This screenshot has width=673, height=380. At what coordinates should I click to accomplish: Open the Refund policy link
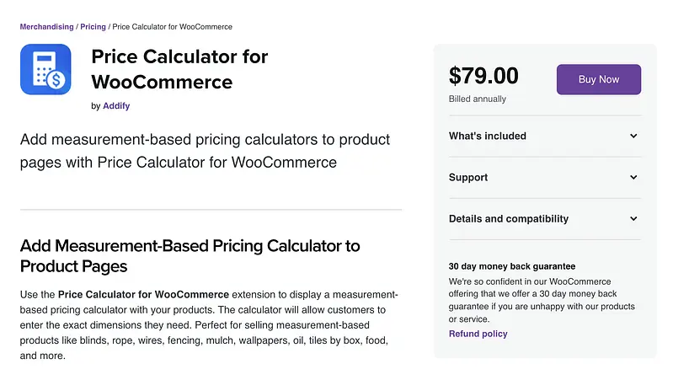tap(478, 334)
